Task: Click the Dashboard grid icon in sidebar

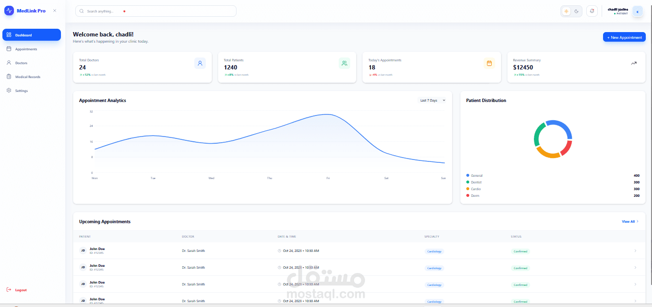Action: [9, 35]
